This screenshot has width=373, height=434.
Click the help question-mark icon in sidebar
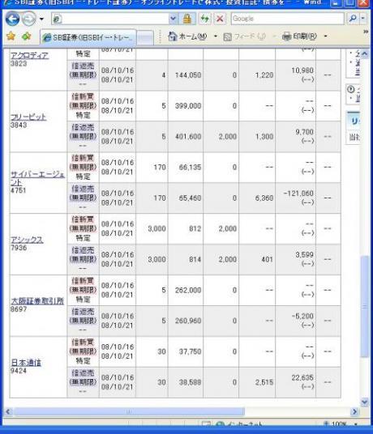point(350,89)
